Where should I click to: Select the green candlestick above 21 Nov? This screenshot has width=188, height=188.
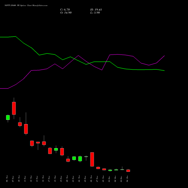click(x=74, y=158)
